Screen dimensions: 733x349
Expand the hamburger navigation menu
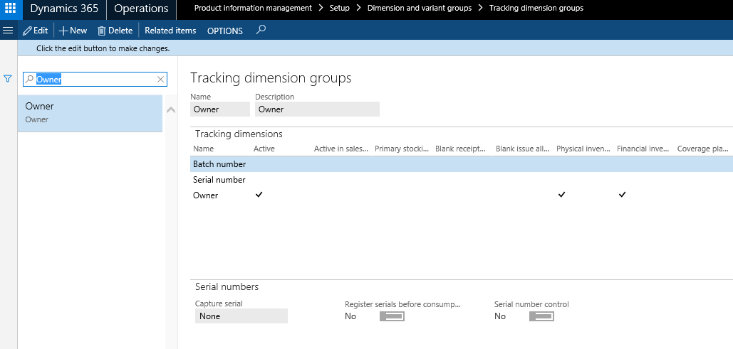coord(8,31)
